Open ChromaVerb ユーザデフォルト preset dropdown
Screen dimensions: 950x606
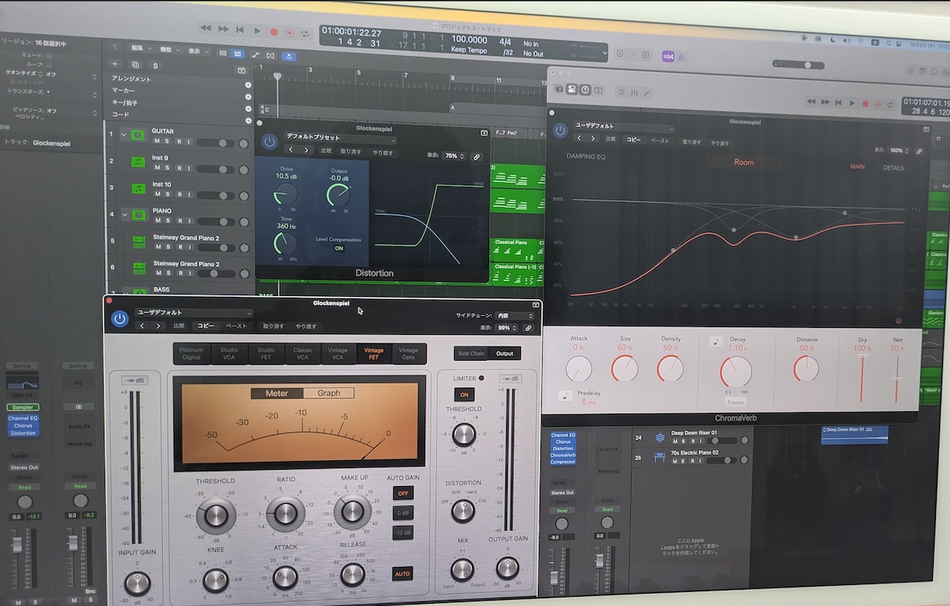point(624,126)
